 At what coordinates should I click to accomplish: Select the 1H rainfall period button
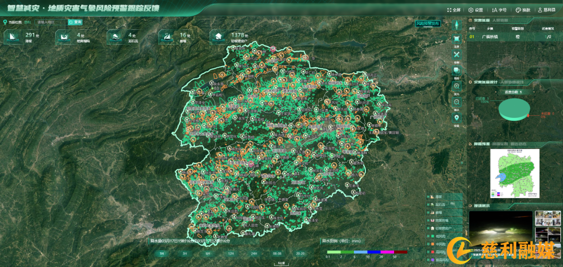pyautogui.click(x=162, y=253)
